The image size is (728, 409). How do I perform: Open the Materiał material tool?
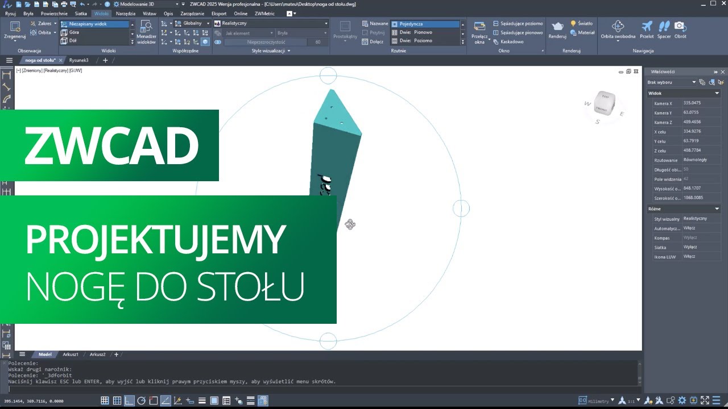tap(582, 32)
